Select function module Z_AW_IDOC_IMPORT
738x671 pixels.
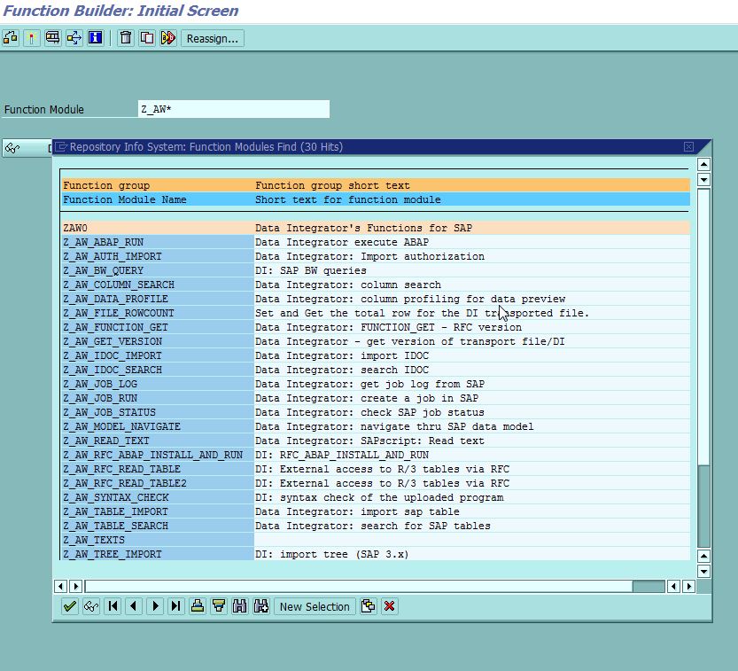[376, 355]
